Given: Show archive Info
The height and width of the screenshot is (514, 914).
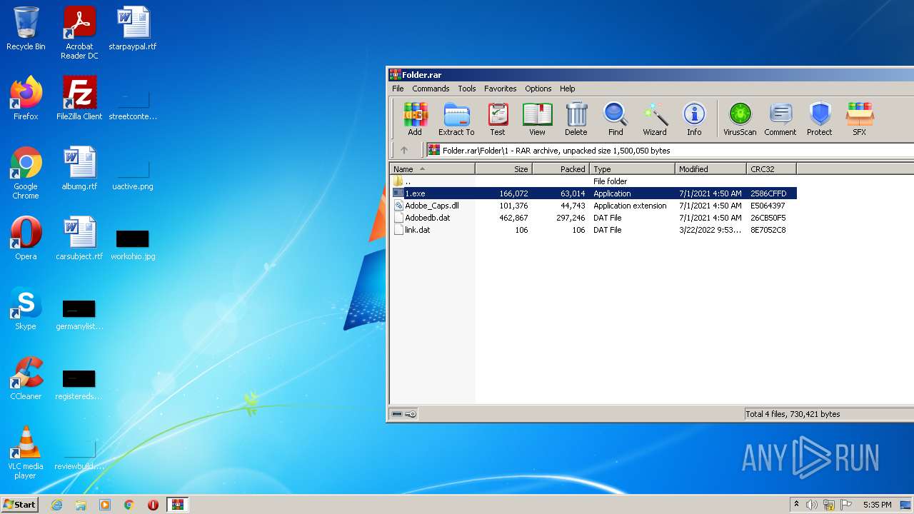Looking at the screenshot, I should coord(694,119).
